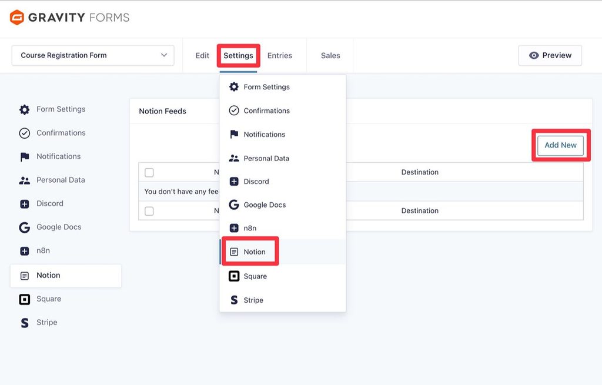Click the Notion page icon in sidebar
Image resolution: width=602 pixels, height=385 pixels.
[25, 276]
